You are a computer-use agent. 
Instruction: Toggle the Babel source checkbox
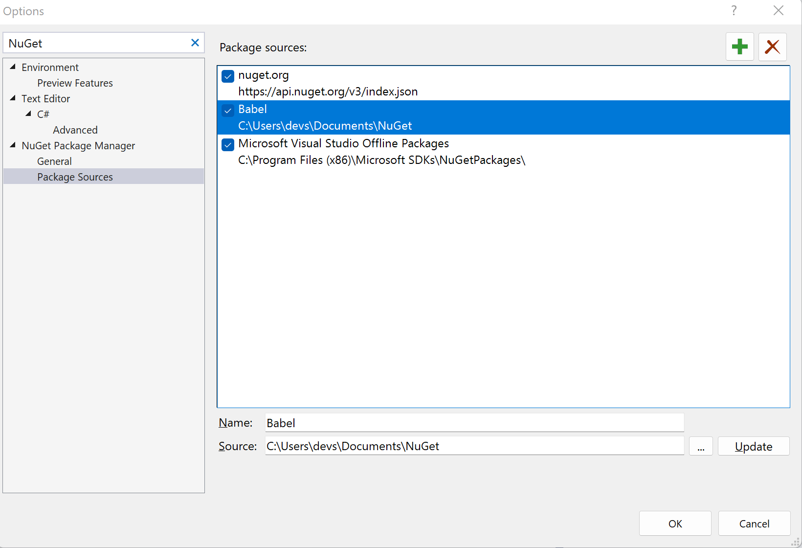click(x=228, y=111)
